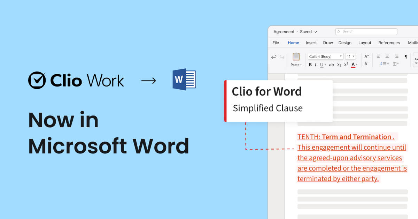This screenshot has width=418, height=219.
Task: Center align the text
Action: pyautogui.click(x=387, y=56)
